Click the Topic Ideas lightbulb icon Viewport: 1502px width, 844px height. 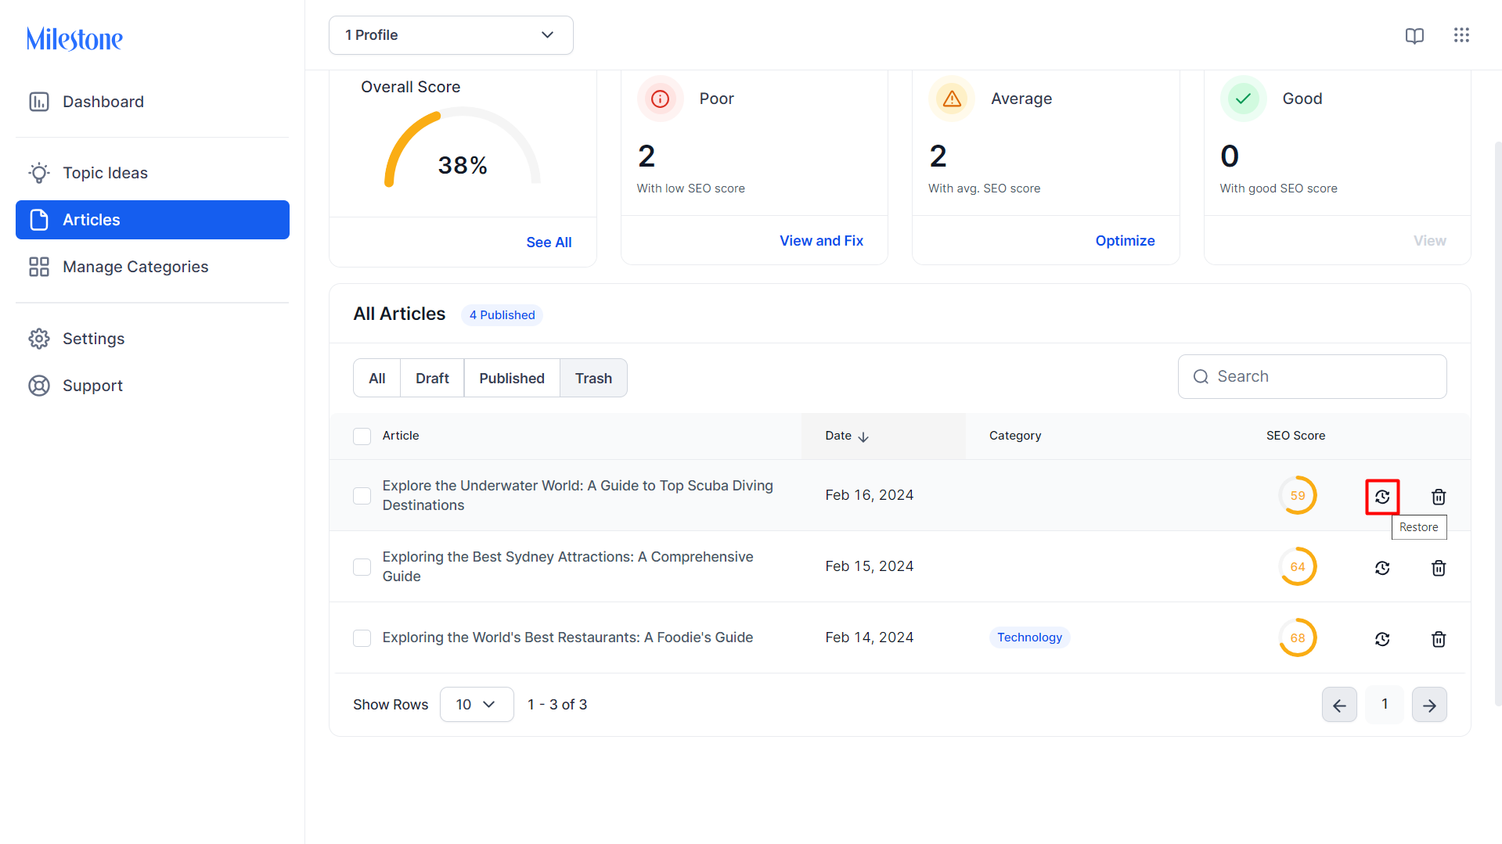point(39,173)
